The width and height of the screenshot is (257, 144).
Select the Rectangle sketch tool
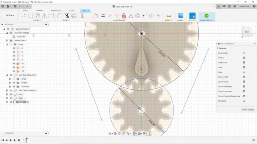tap(31, 16)
